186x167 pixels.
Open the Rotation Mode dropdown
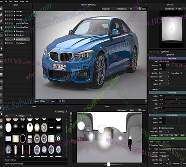[164, 132]
